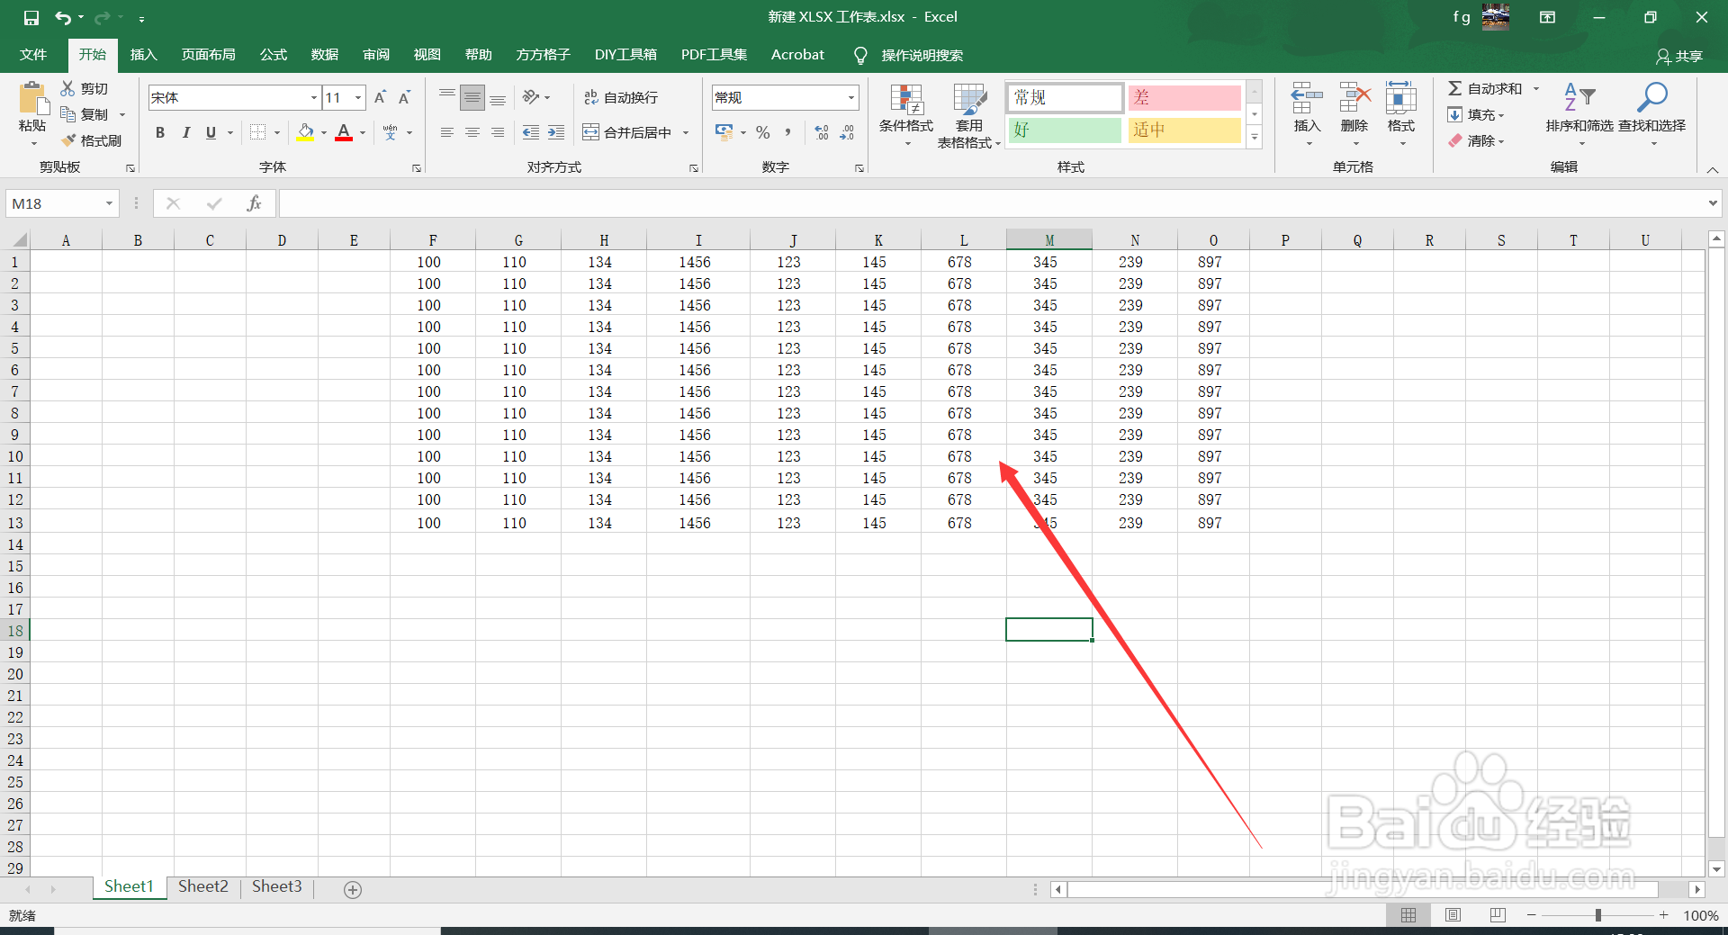Toggle italic formatting
Screen dimensions: 1728x935
(186, 132)
